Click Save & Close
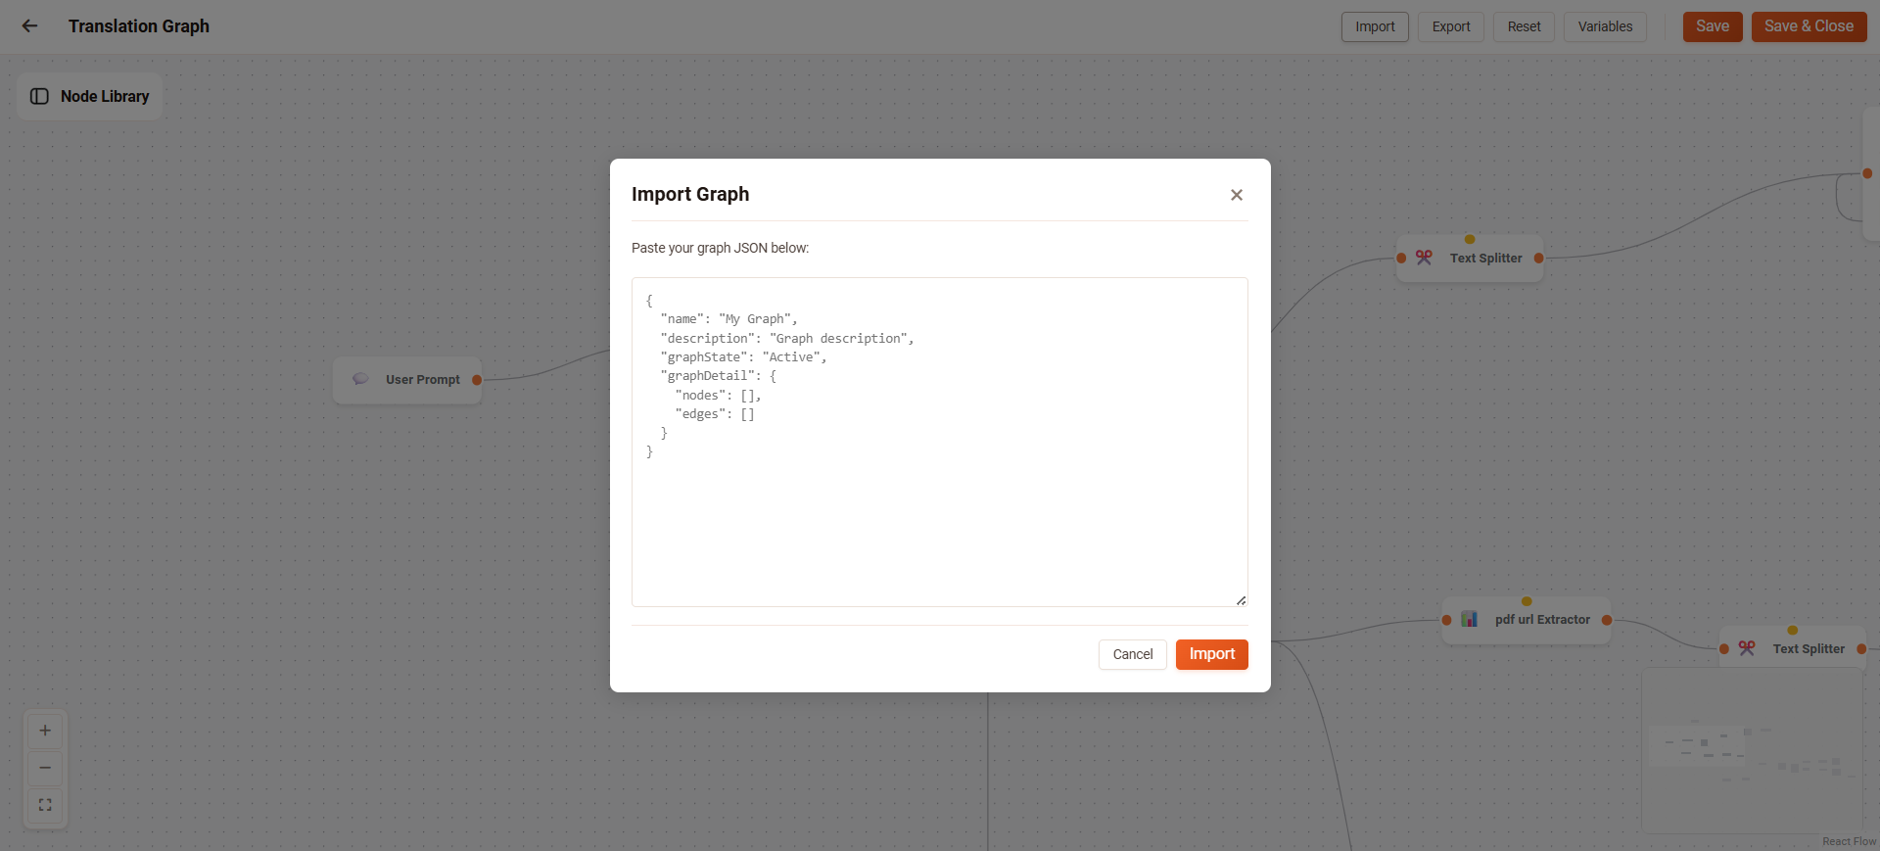The image size is (1880, 851). (1809, 26)
